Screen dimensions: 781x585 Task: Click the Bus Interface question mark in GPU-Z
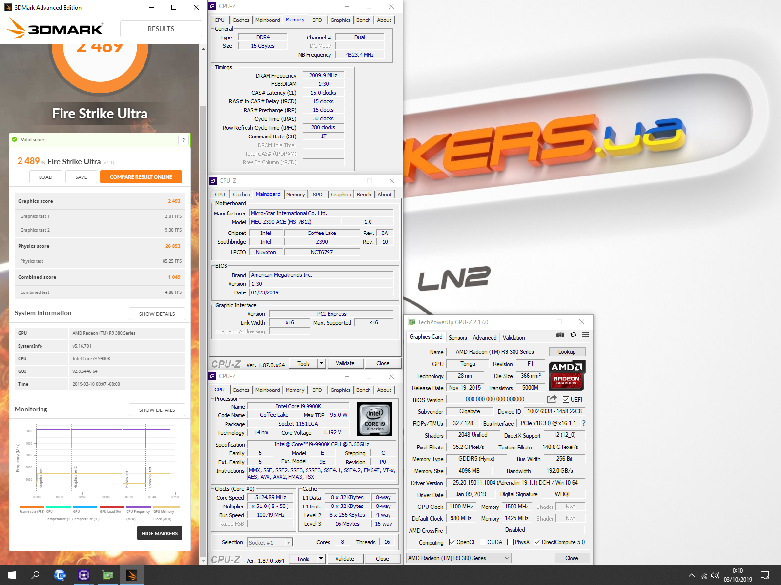click(584, 423)
